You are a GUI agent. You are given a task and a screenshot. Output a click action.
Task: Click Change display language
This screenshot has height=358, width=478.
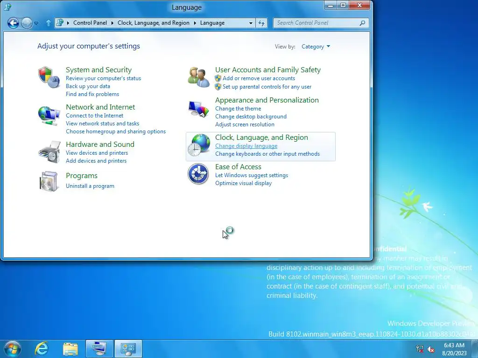click(x=246, y=146)
